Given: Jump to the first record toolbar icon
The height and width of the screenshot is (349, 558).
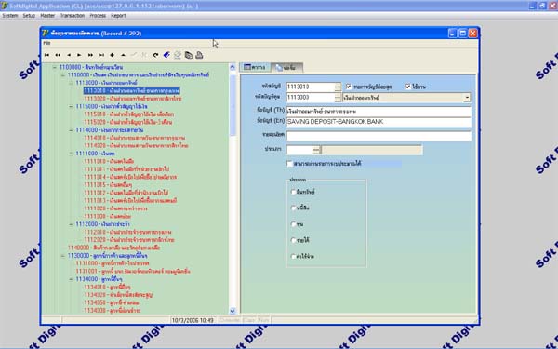Looking at the screenshot, I should point(46,55).
